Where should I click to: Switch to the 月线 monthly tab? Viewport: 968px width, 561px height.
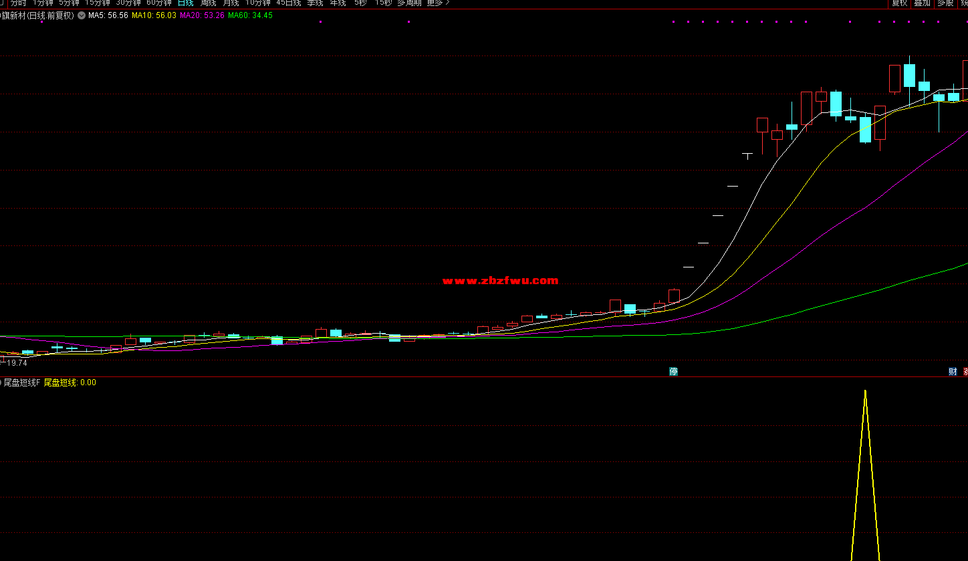click(x=231, y=3)
